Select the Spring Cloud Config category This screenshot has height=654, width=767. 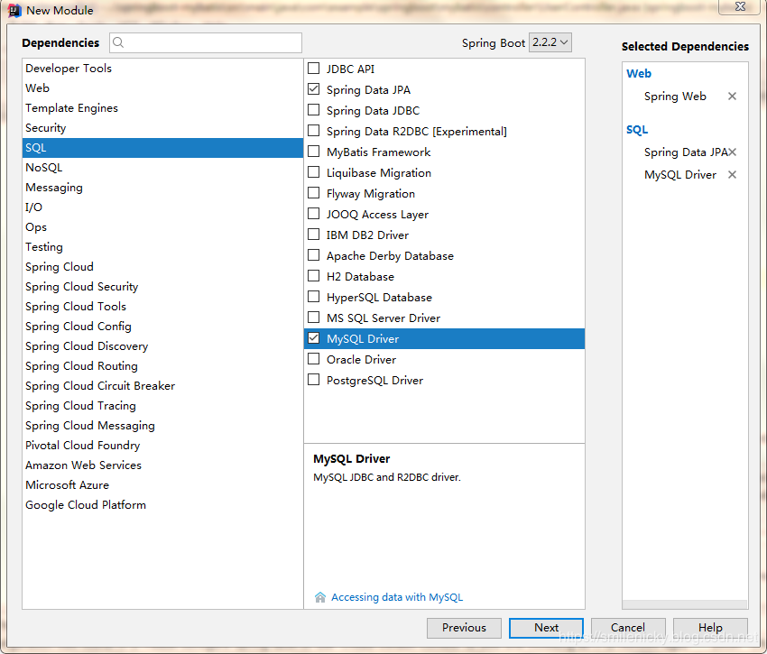click(162, 327)
